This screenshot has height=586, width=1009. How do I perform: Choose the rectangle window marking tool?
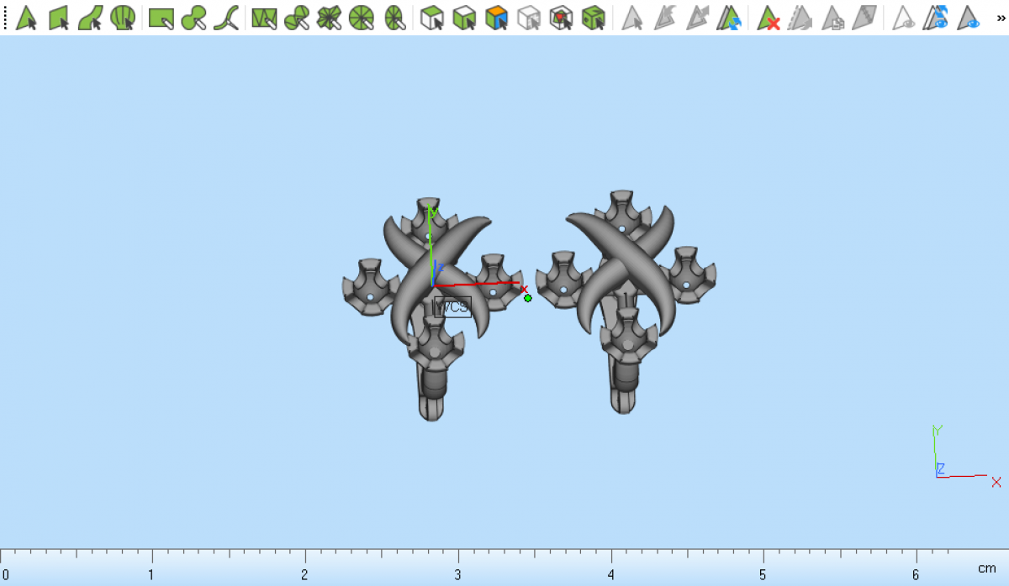[x=161, y=17]
